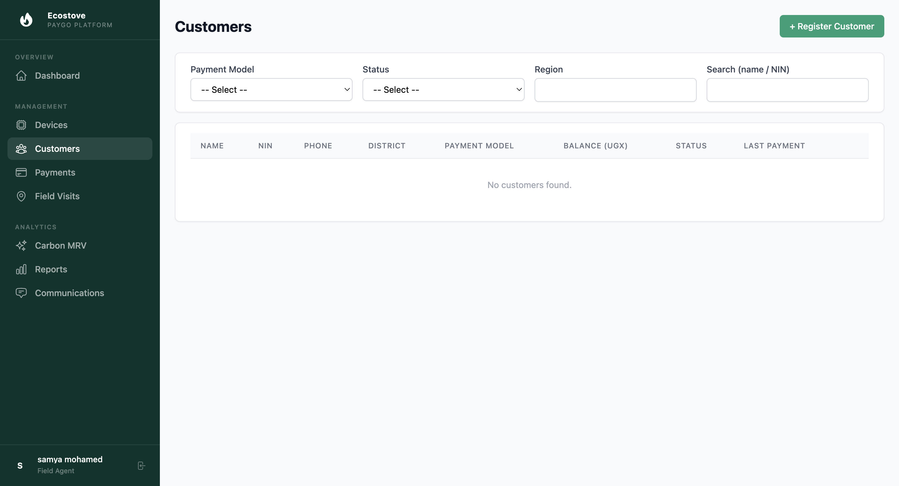The width and height of the screenshot is (899, 486).
Task: Click the logout icon next to samya mohamed
Action: coord(141,465)
